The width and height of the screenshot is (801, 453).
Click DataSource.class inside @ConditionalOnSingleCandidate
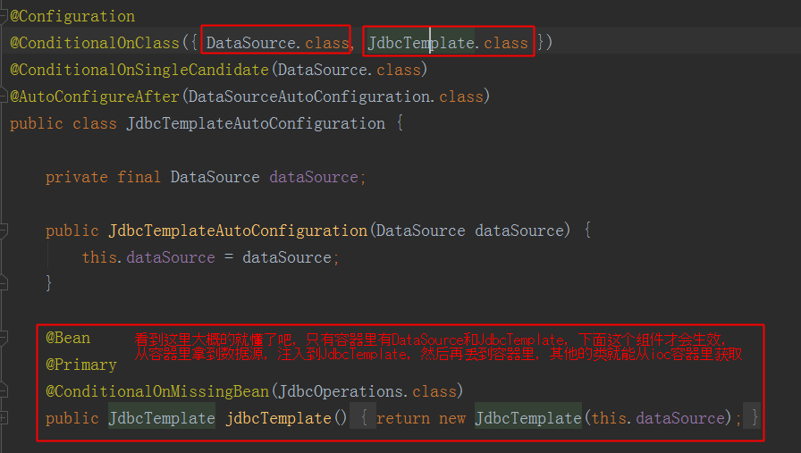coord(349,70)
